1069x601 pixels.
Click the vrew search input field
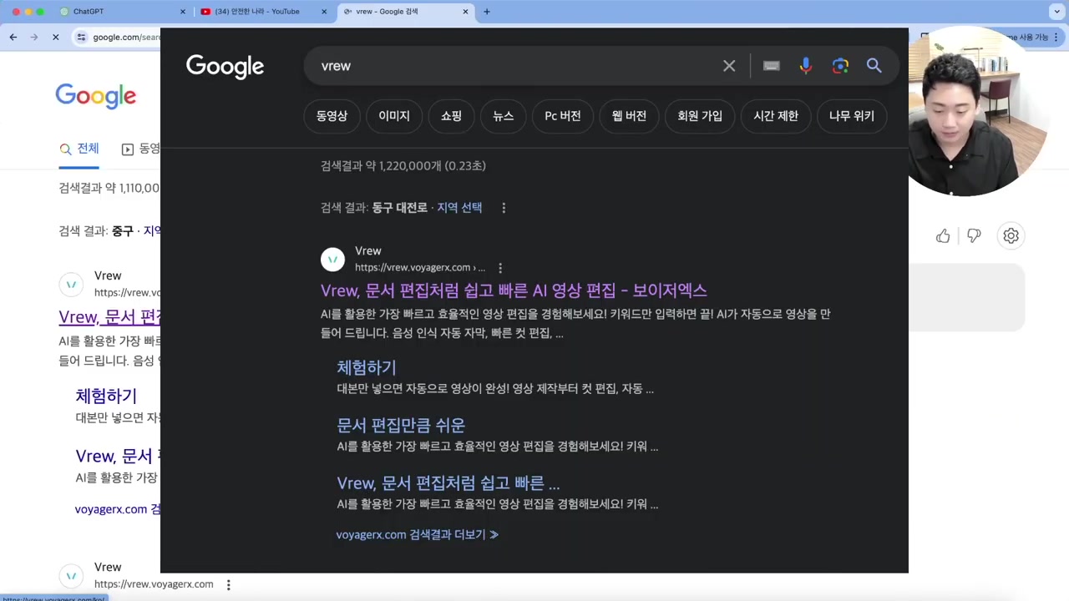click(x=518, y=66)
